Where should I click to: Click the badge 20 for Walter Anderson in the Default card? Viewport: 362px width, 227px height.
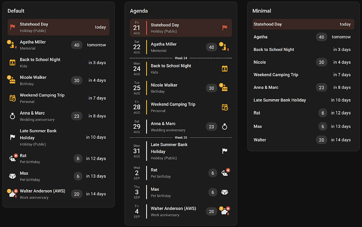[77, 194]
